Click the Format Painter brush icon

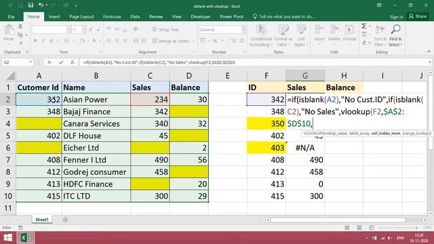[x=20, y=43]
